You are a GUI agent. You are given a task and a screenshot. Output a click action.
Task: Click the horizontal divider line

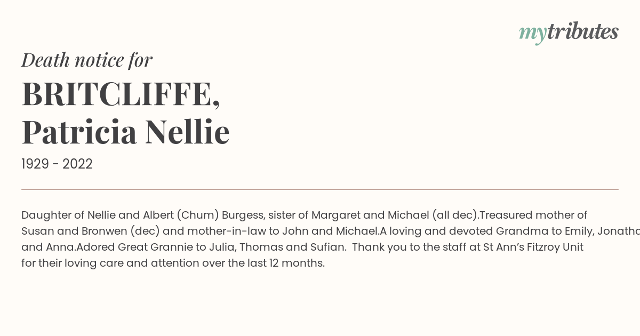pos(320,189)
